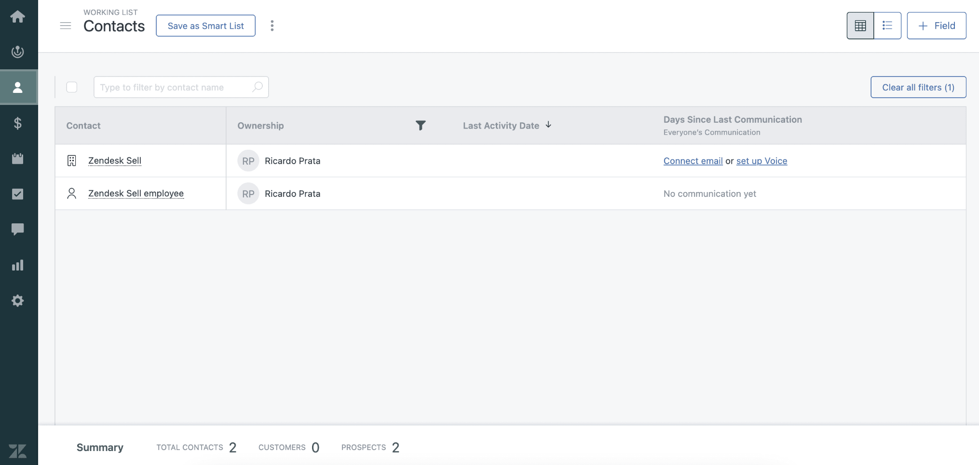Click Prospects summary count
This screenshot has width=979, height=465.
pos(395,448)
